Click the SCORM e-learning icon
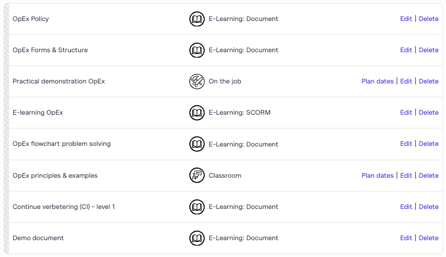The height and width of the screenshot is (257, 446). click(x=197, y=113)
